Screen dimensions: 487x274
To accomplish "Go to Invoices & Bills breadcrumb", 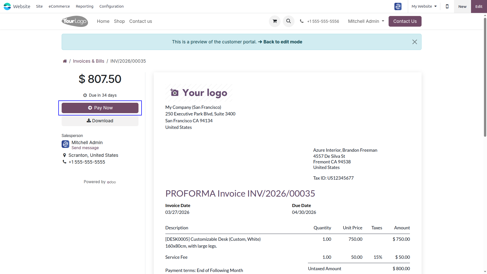I will pos(89,61).
